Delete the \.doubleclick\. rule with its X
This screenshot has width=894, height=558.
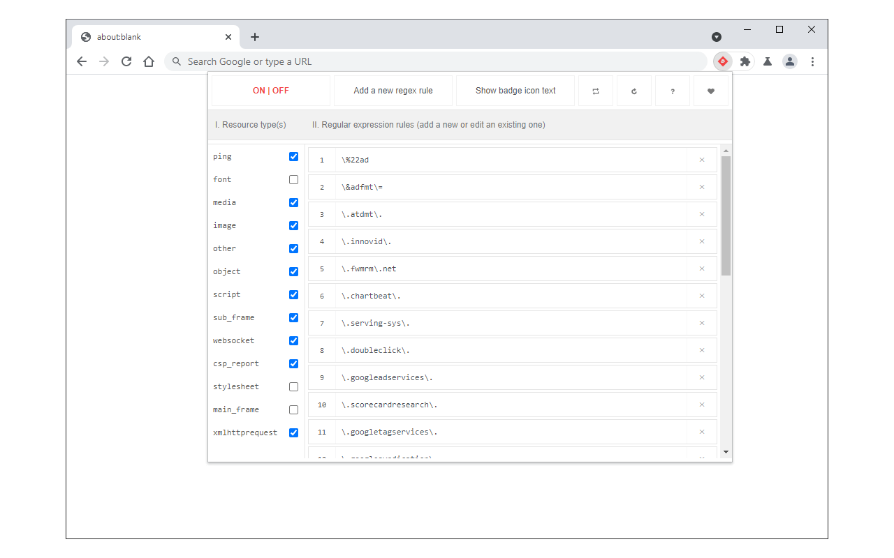point(702,350)
